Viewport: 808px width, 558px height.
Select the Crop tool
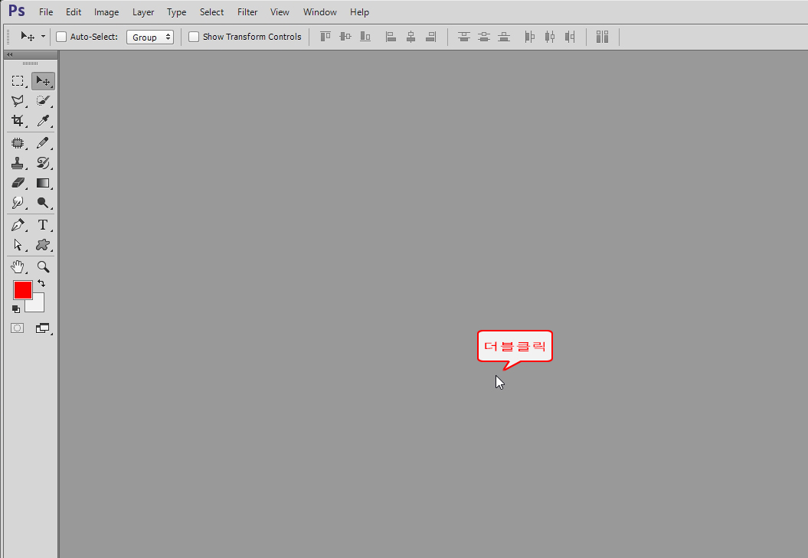click(x=18, y=121)
